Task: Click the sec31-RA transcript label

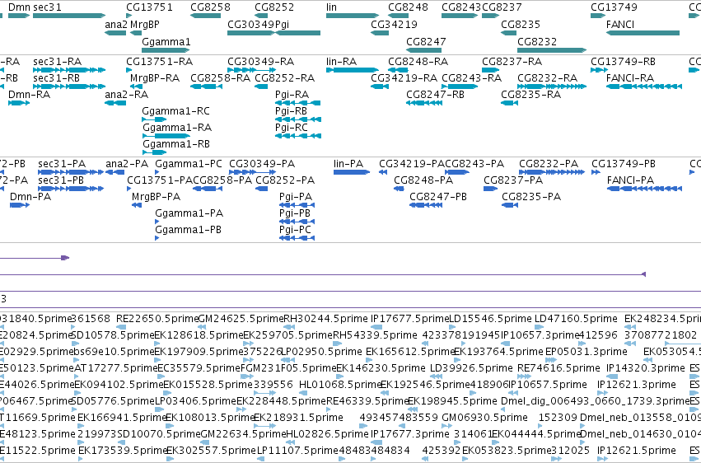Action: point(57,62)
